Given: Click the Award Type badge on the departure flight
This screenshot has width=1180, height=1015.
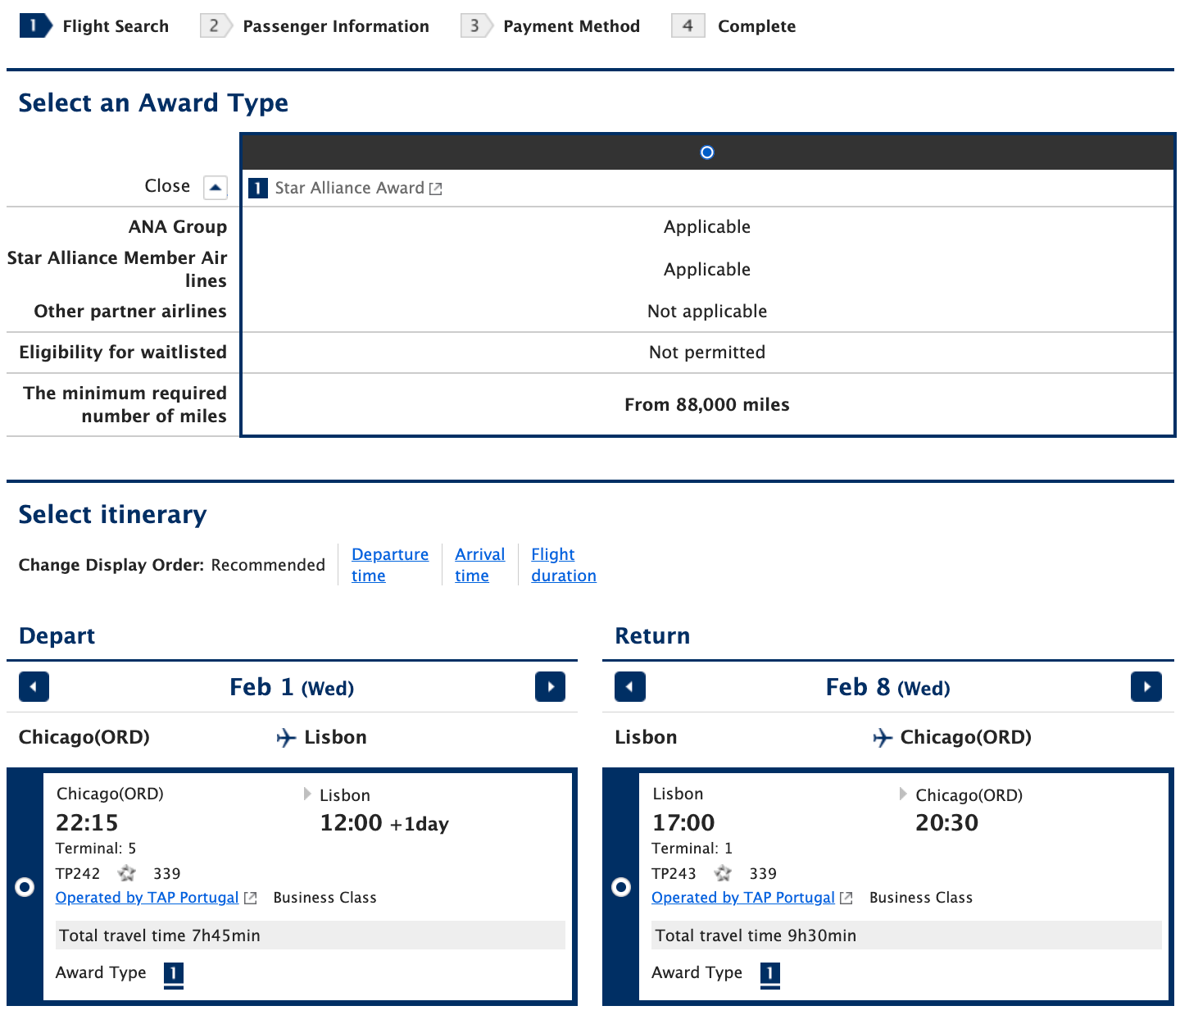Looking at the screenshot, I should 173,975.
